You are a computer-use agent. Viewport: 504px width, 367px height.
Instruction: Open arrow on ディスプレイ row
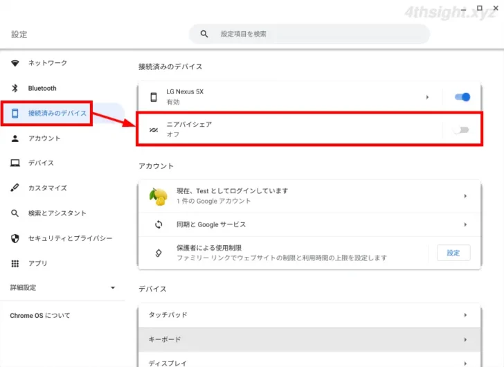465,364
